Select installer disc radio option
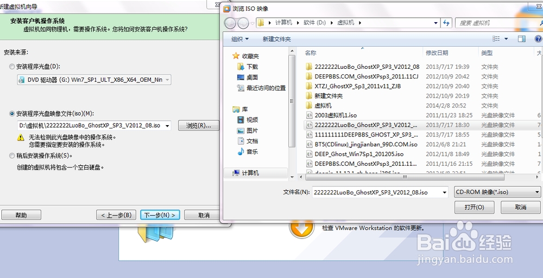Screen dimensions: 543x278 pyautogui.click(x=12, y=67)
